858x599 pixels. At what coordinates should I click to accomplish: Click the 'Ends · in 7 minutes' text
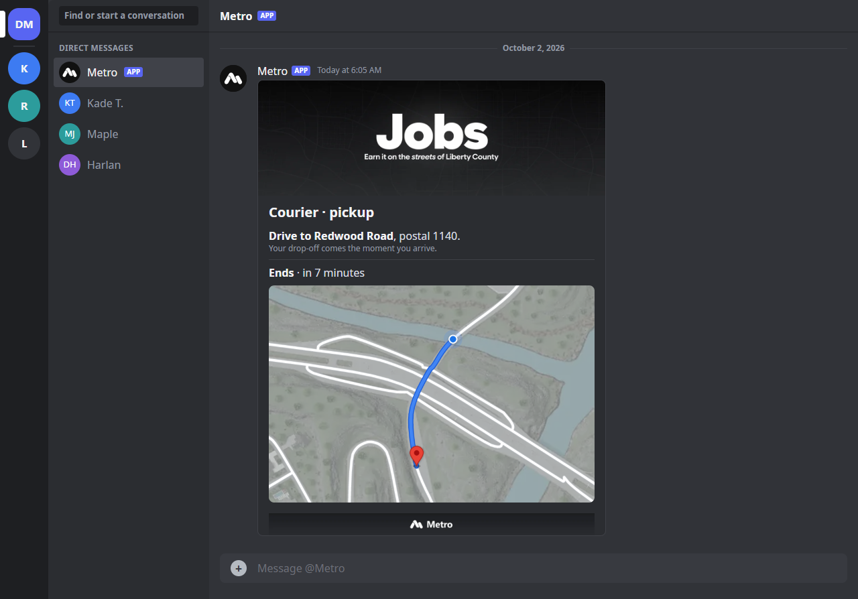pyautogui.click(x=316, y=273)
